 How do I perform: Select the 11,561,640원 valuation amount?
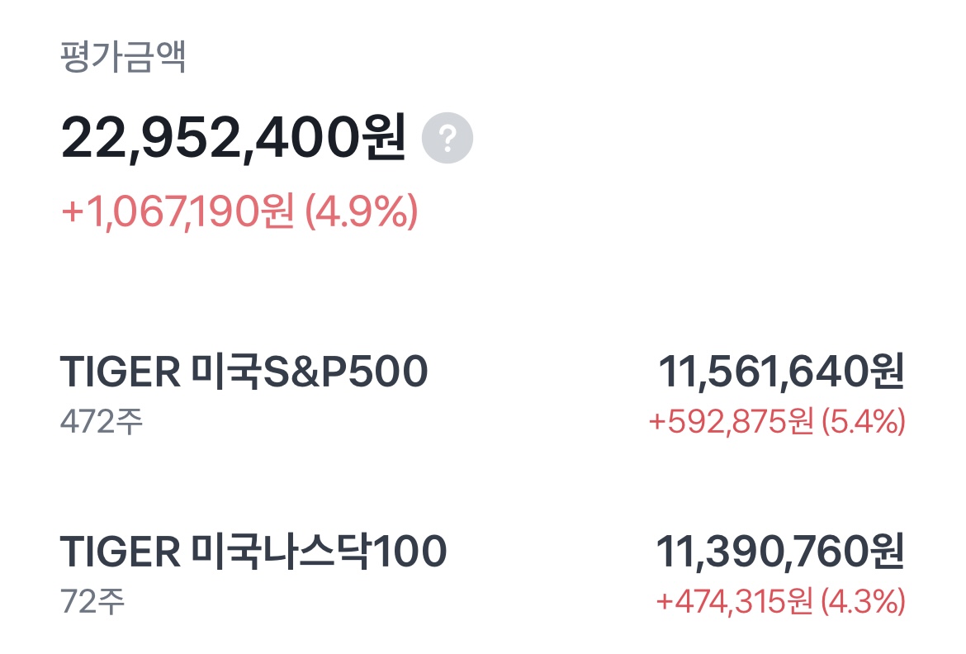[781, 372]
